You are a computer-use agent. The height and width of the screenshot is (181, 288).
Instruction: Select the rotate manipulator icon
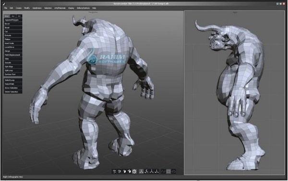click(x=146, y=171)
